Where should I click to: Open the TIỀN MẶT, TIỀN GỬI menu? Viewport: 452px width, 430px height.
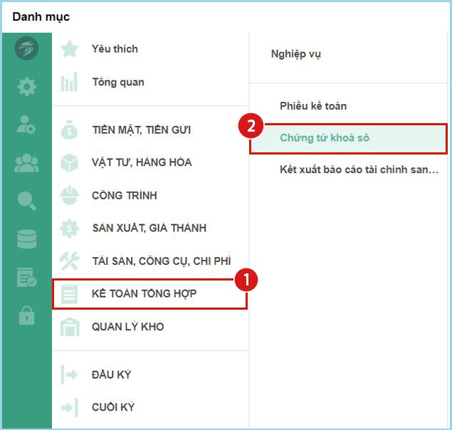141,130
